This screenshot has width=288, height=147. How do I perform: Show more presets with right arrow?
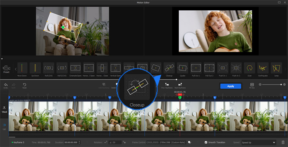[x=285, y=69]
